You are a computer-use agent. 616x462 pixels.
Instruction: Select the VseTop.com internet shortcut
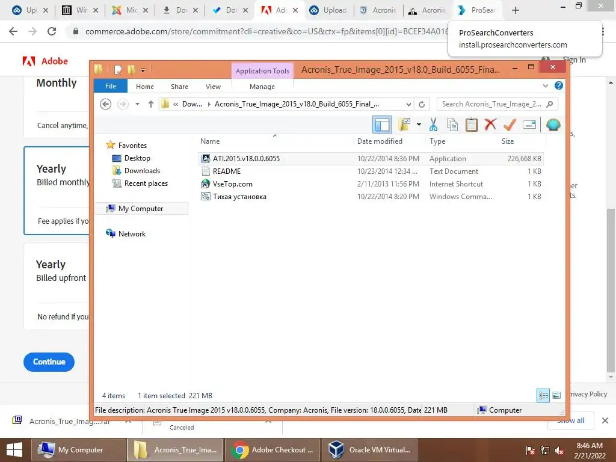coord(371,184)
